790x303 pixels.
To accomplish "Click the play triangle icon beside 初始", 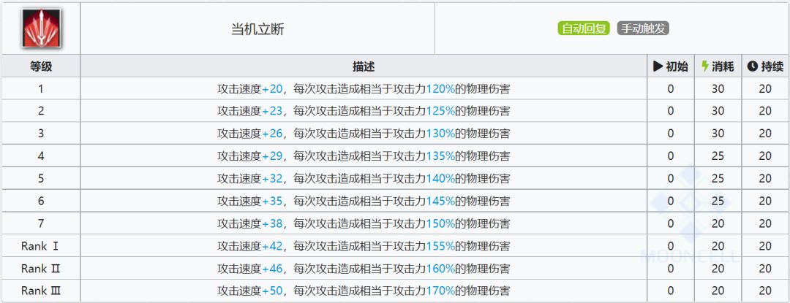I will click(x=658, y=66).
